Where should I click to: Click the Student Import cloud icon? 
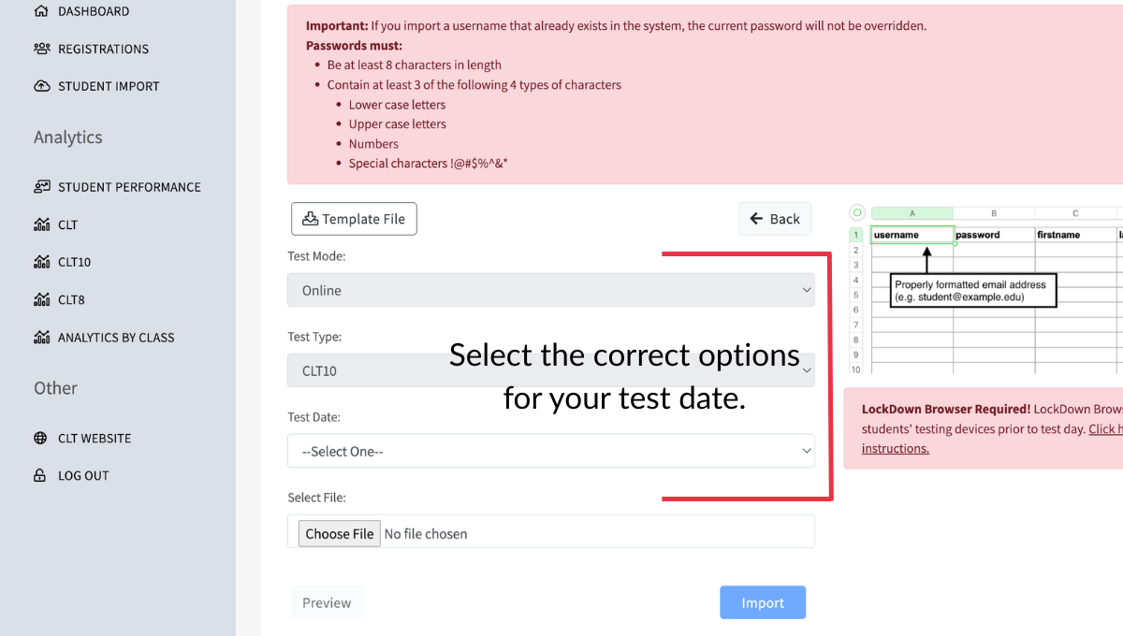click(x=40, y=85)
